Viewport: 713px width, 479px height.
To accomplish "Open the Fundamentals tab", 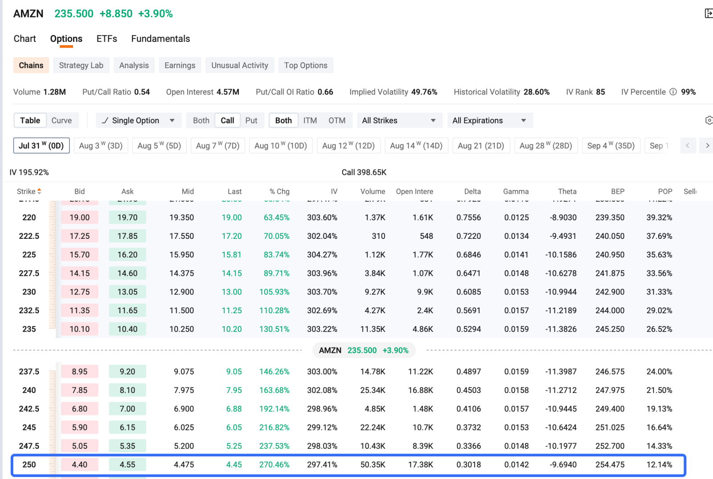I will (x=160, y=39).
